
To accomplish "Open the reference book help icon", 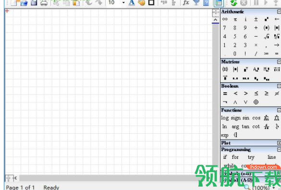I will pos(206,3).
